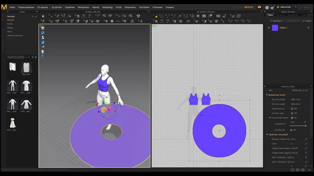Select the open folder thumbnail in library

[12, 67]
